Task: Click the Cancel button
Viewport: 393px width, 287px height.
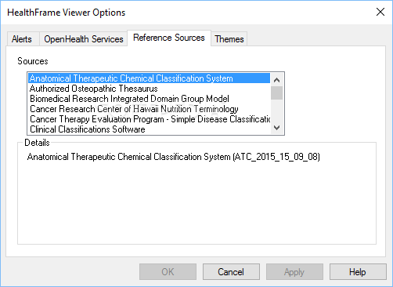Action: click(x=231, y=272)
